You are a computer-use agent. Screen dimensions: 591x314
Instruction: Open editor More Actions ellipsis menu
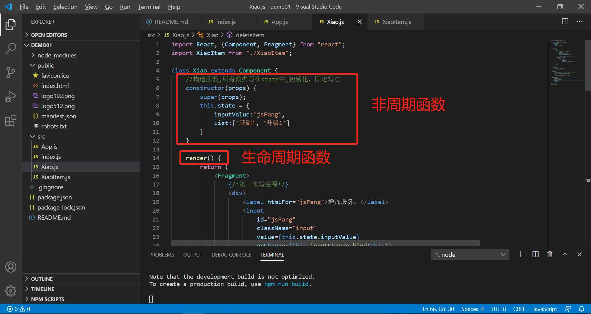pyautogui.click(x=580, y=22)
